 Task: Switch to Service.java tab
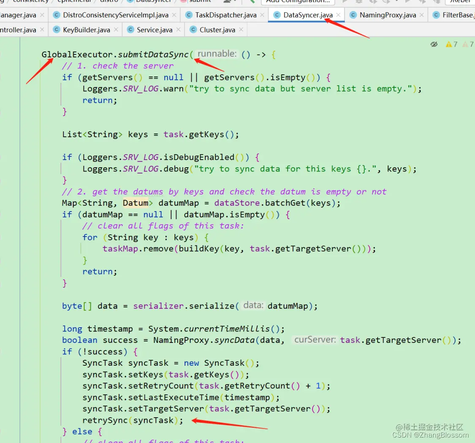pyautogui.click(x=155, y=30)
